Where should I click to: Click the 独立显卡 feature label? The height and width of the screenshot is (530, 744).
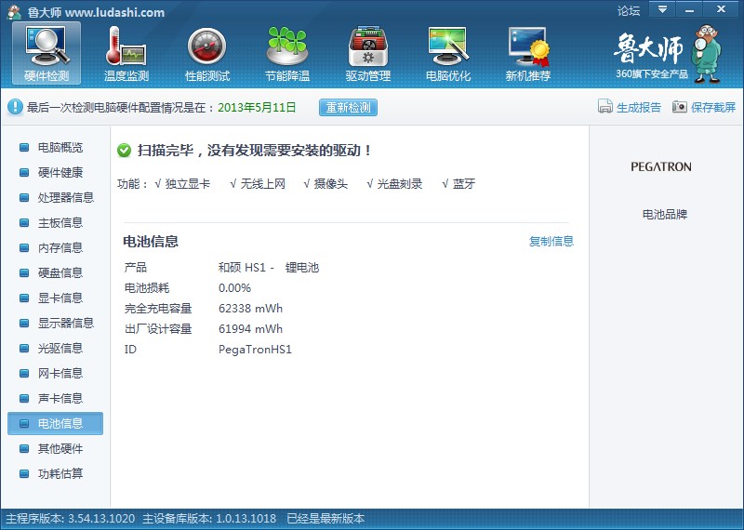coord(188,183)
